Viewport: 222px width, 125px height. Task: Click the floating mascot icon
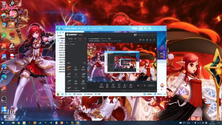(x=162, y=85)
